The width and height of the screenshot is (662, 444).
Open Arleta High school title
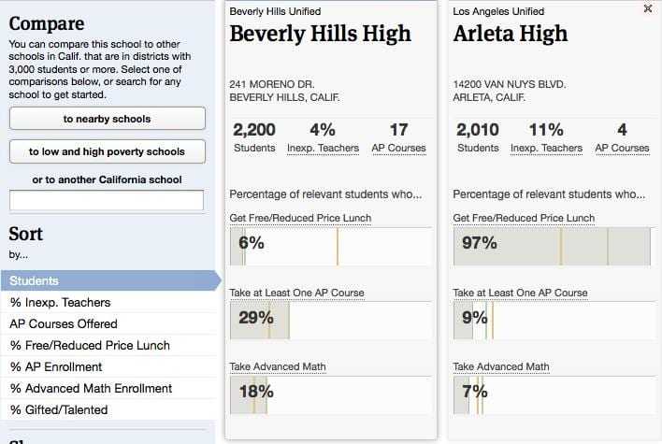(511, 35)
